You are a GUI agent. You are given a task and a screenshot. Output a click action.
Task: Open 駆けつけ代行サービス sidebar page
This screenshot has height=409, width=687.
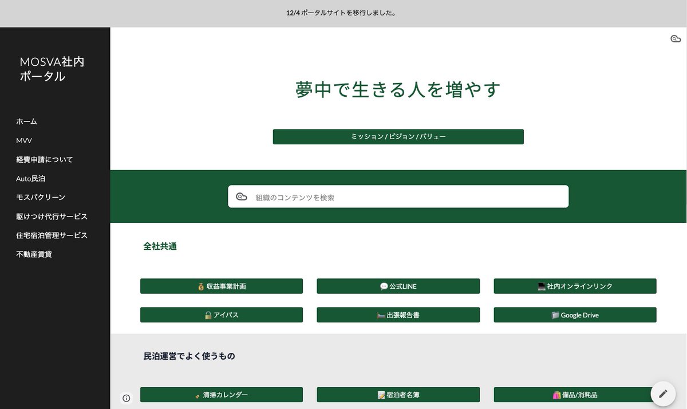click(52, 217)
